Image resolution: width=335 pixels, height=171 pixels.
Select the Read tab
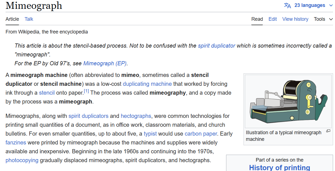257,19
